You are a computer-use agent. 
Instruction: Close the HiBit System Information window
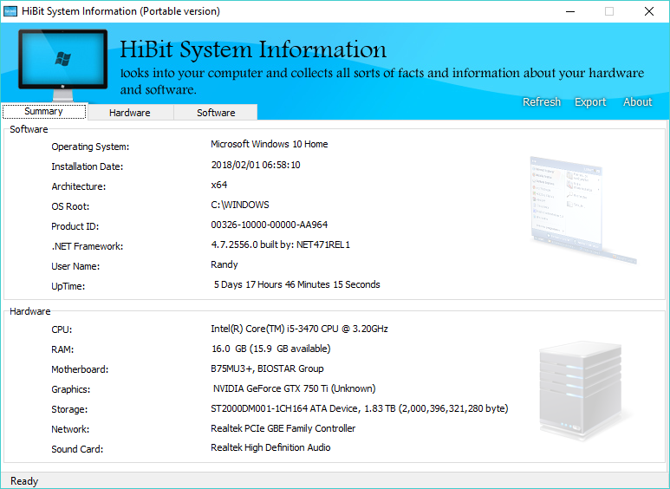[x=648, y=11]
